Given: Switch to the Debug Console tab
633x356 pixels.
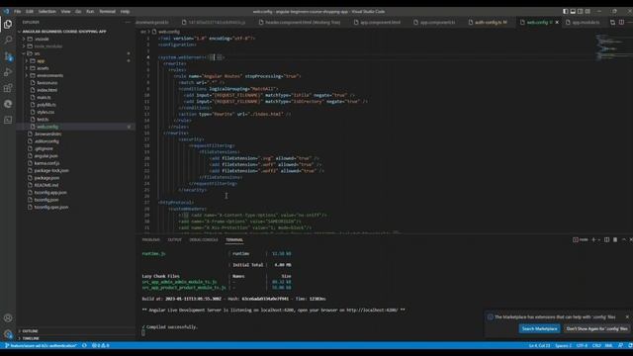Looking at the screenshot, I should 204,239.
